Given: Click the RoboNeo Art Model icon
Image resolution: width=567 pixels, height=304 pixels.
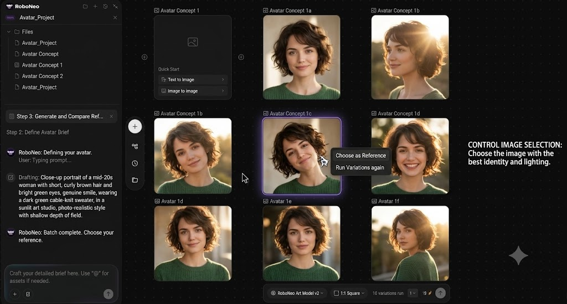Looking at the screenshot, I should pos(274,293).
